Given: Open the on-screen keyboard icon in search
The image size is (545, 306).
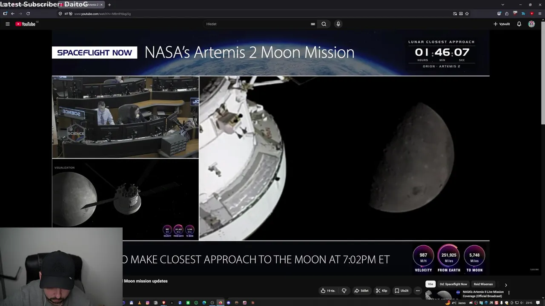Looking at the screenshot, I should tap(313, 24).
